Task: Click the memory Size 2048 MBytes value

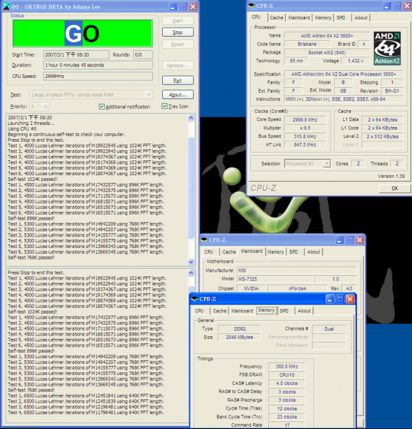Action: pos(239,337)
